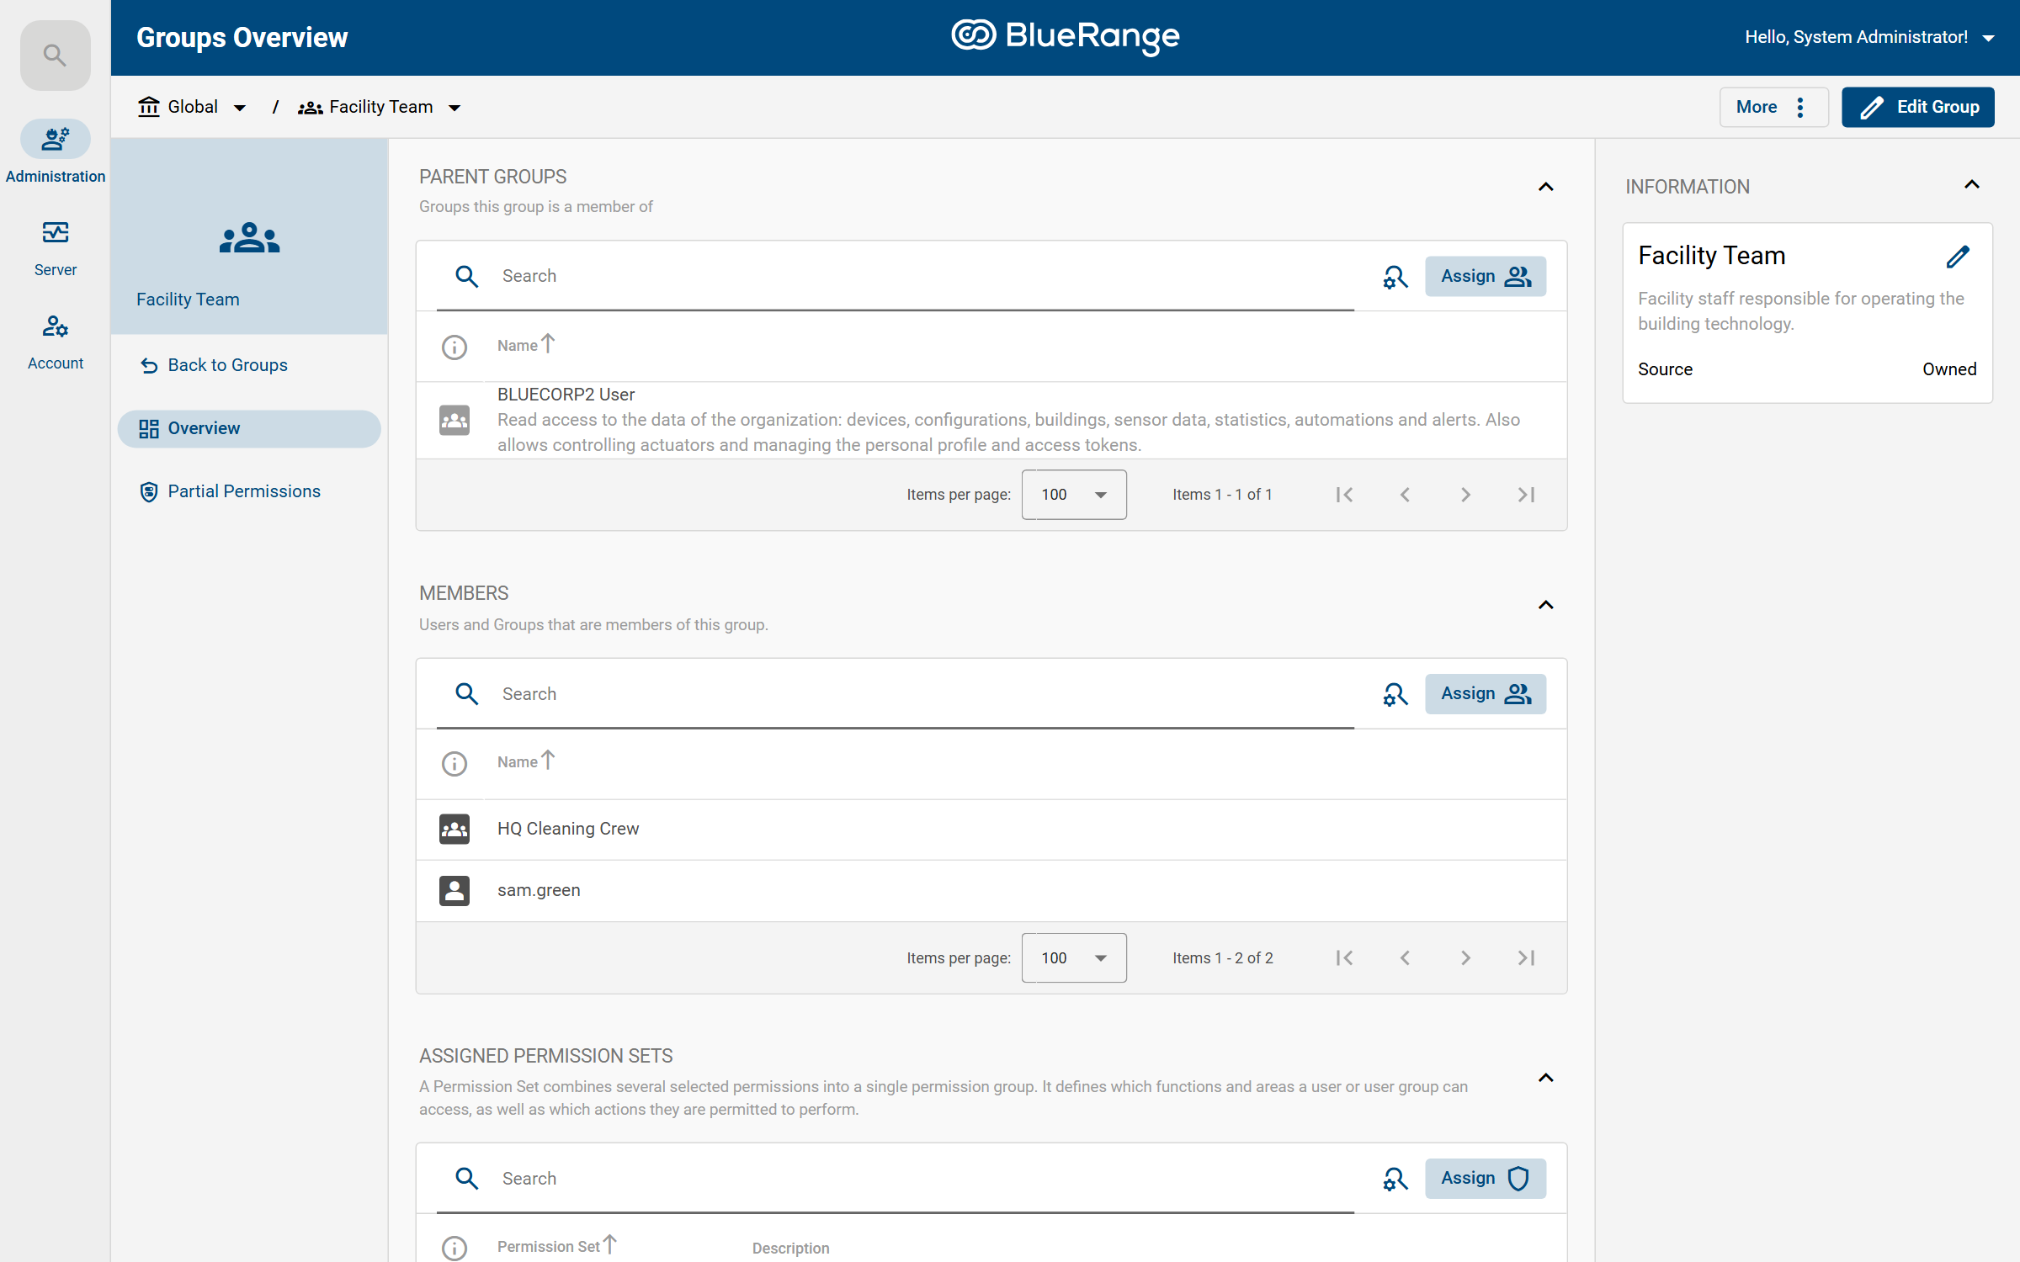
Task: Click the HQ Cleaning Crew group icon
Action: (454, 830)
